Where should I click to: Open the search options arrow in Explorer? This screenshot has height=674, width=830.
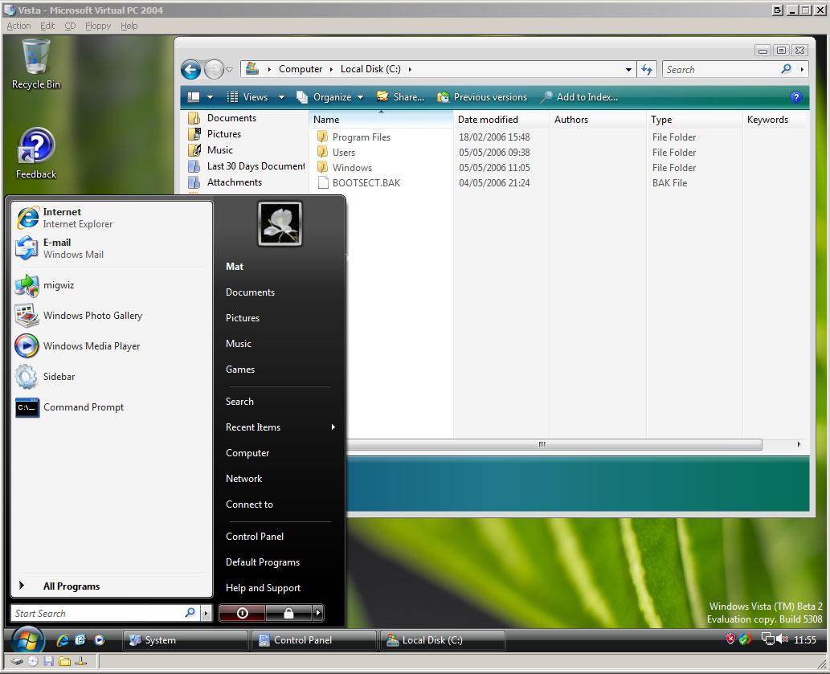(x=802, y=69)
